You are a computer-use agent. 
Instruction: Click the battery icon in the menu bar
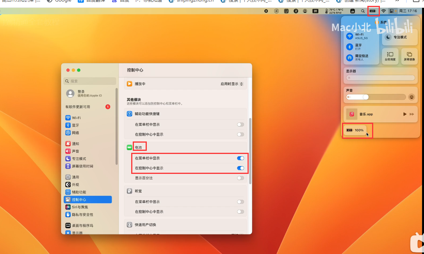(373, 11)
